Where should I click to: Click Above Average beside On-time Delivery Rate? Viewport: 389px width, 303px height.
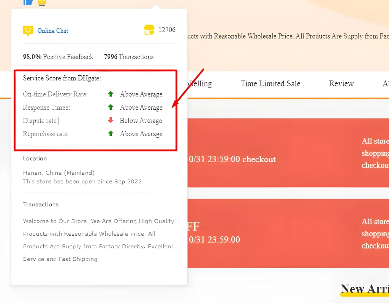(141, 94)
